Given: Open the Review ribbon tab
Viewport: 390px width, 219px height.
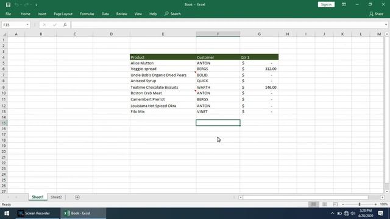Looking at the screenshot, I should [x=122, y=14].
